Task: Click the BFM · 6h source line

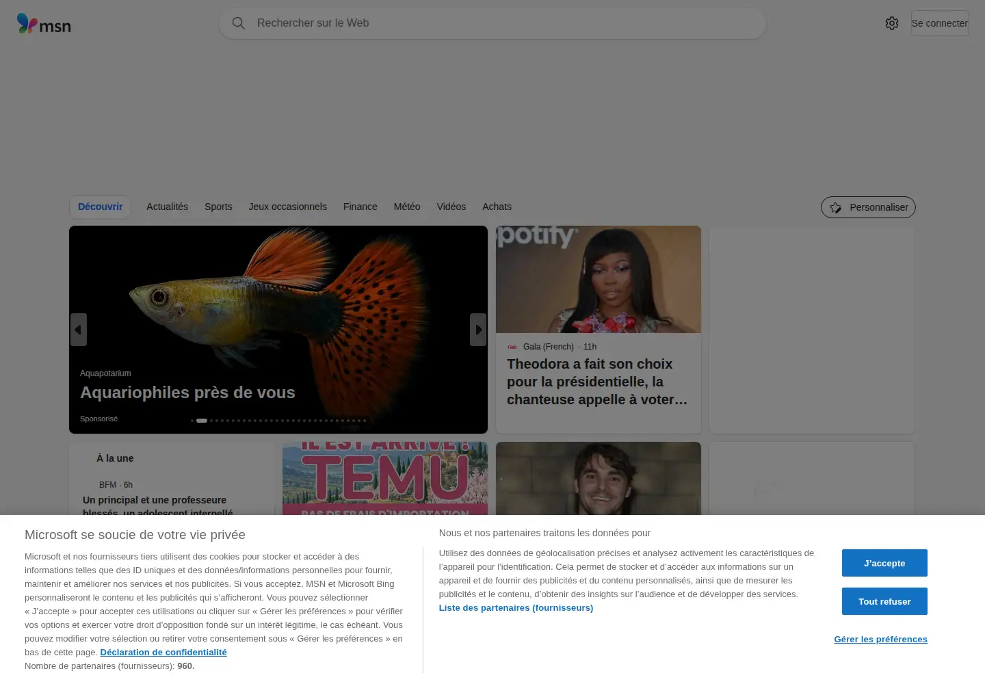Action: pyautogui.click(x=116, y=485)
